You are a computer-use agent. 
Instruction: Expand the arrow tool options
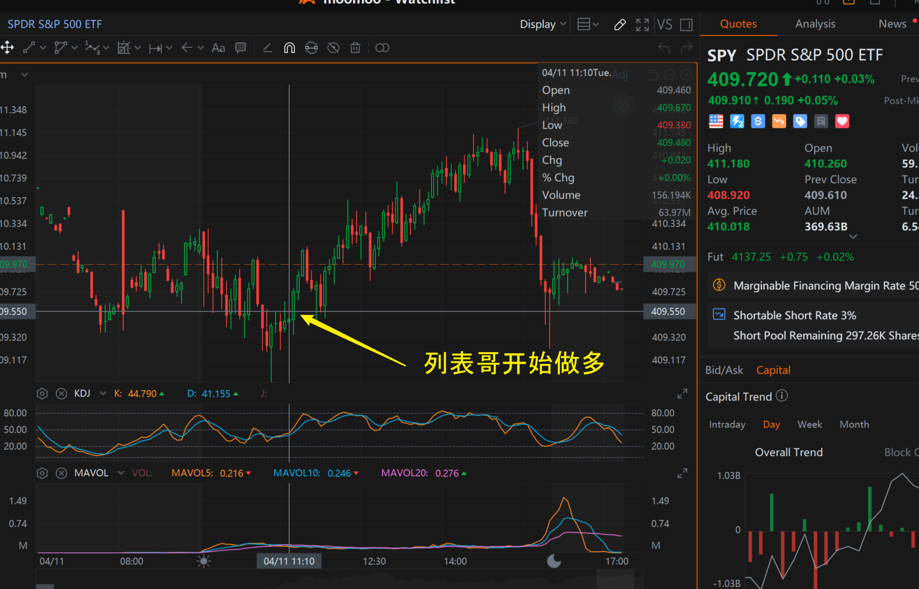[200, 48]
